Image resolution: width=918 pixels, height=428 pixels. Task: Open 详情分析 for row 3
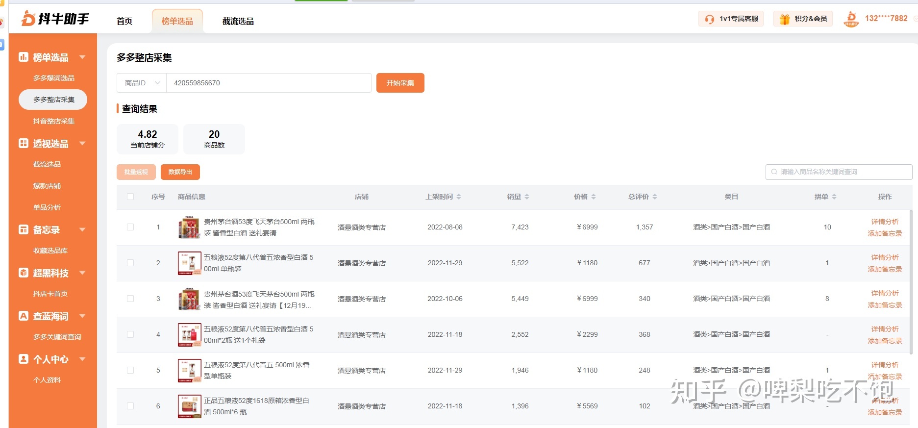click(x=885, y=293)
